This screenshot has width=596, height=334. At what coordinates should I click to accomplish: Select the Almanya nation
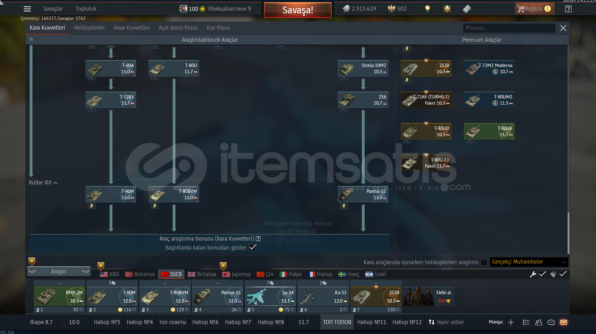pyautogui.click(x=140, y=274)
